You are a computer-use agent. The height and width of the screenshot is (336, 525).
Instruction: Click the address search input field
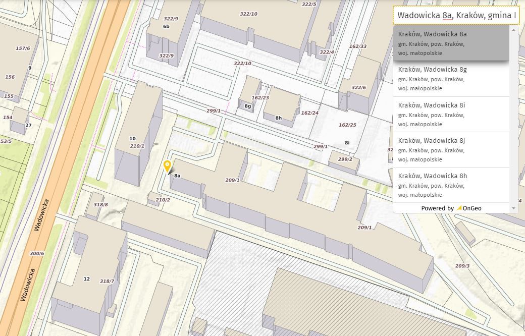tap(456, 15)
